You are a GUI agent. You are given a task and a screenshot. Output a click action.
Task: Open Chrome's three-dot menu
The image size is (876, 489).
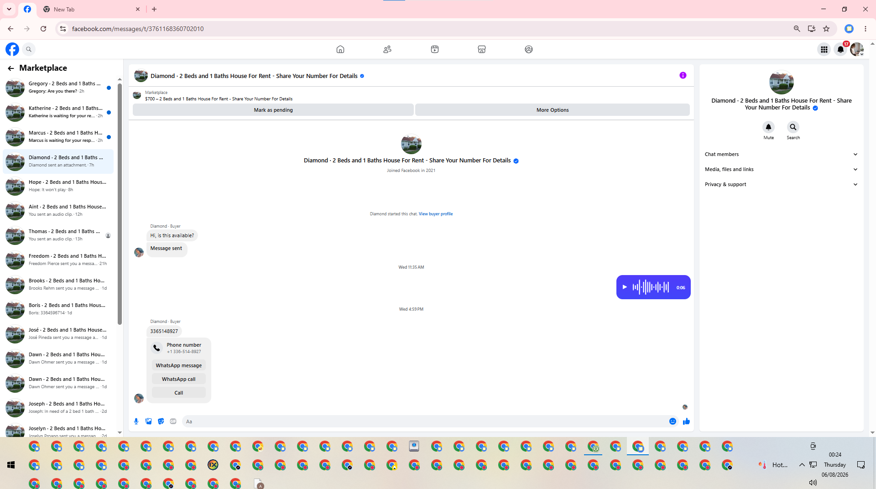tap(866, 29)
